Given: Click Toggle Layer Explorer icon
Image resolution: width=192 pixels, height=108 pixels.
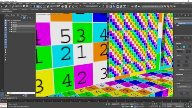Looking at the screenshot, I should click(x=111, y=6).
